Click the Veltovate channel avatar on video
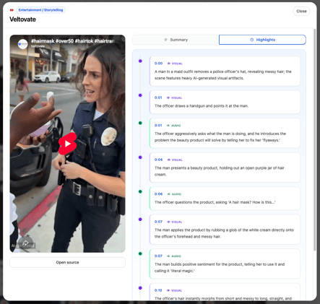This screenshot has width=320, height=304. 23,44
